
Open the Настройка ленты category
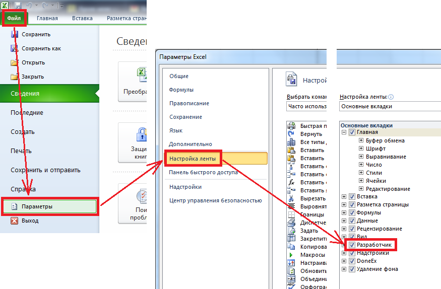point(215,159)
